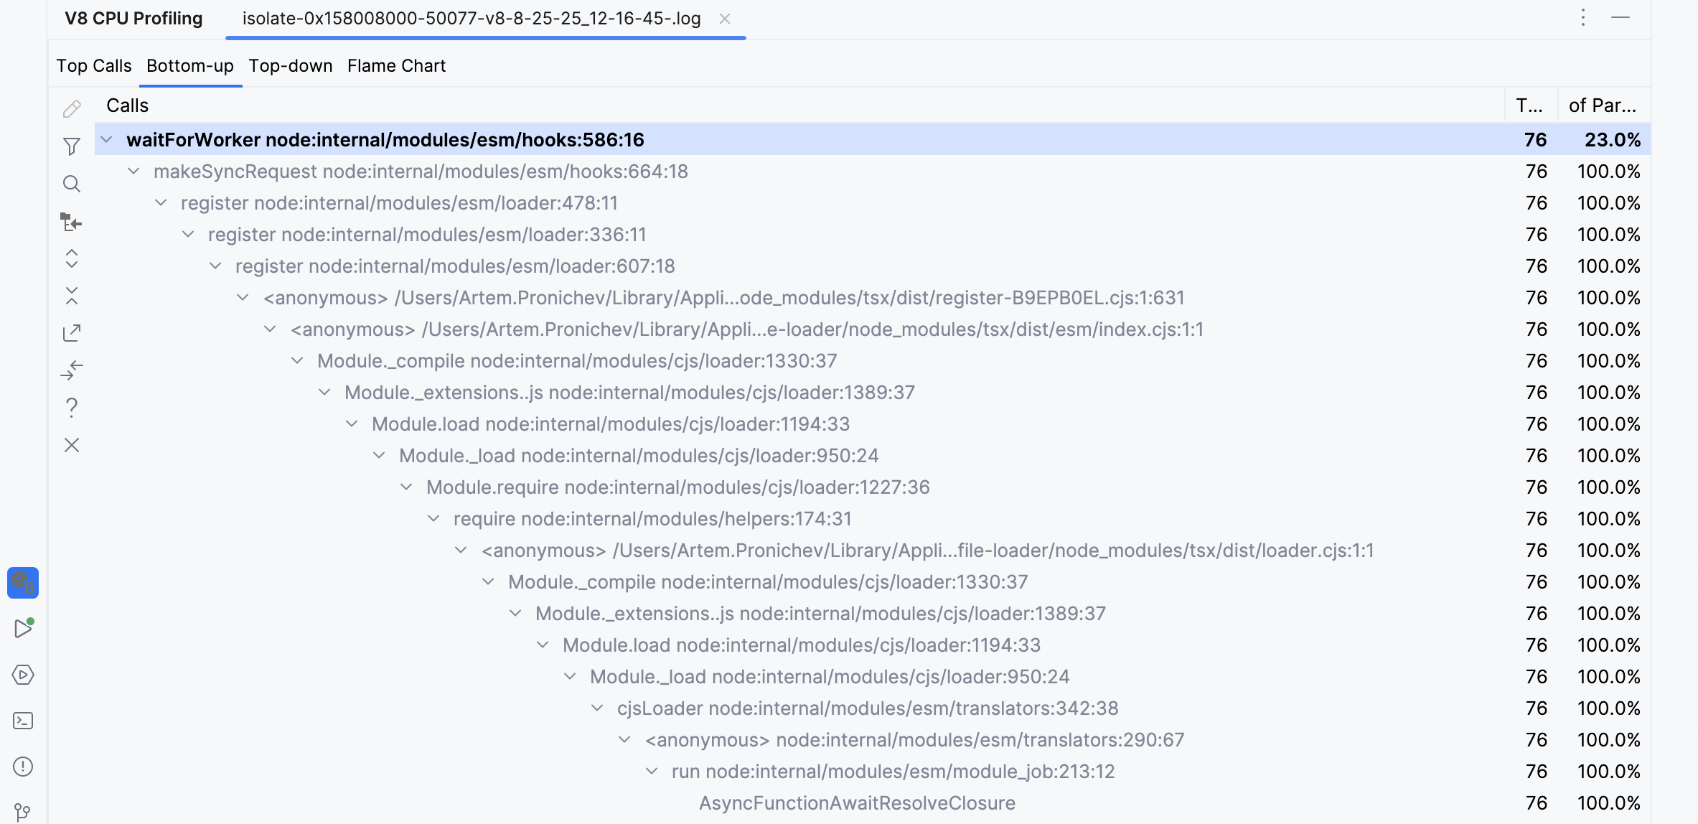The height and width of the screenshot is (824, 1698).
Task: Search within the call tree
Action: (x=71, y=184)
